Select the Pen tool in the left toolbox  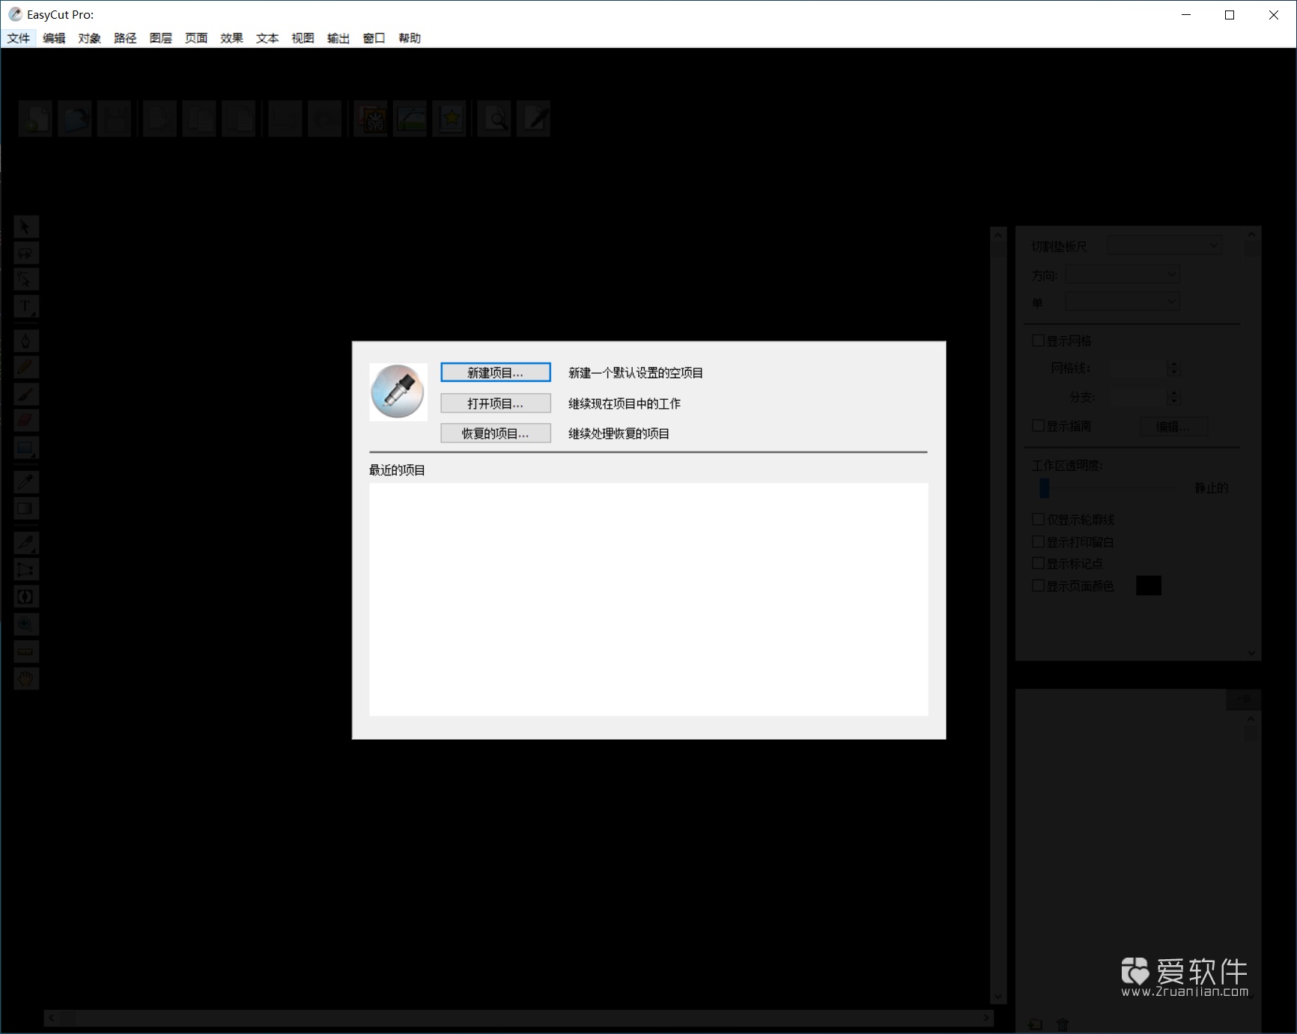25,341
